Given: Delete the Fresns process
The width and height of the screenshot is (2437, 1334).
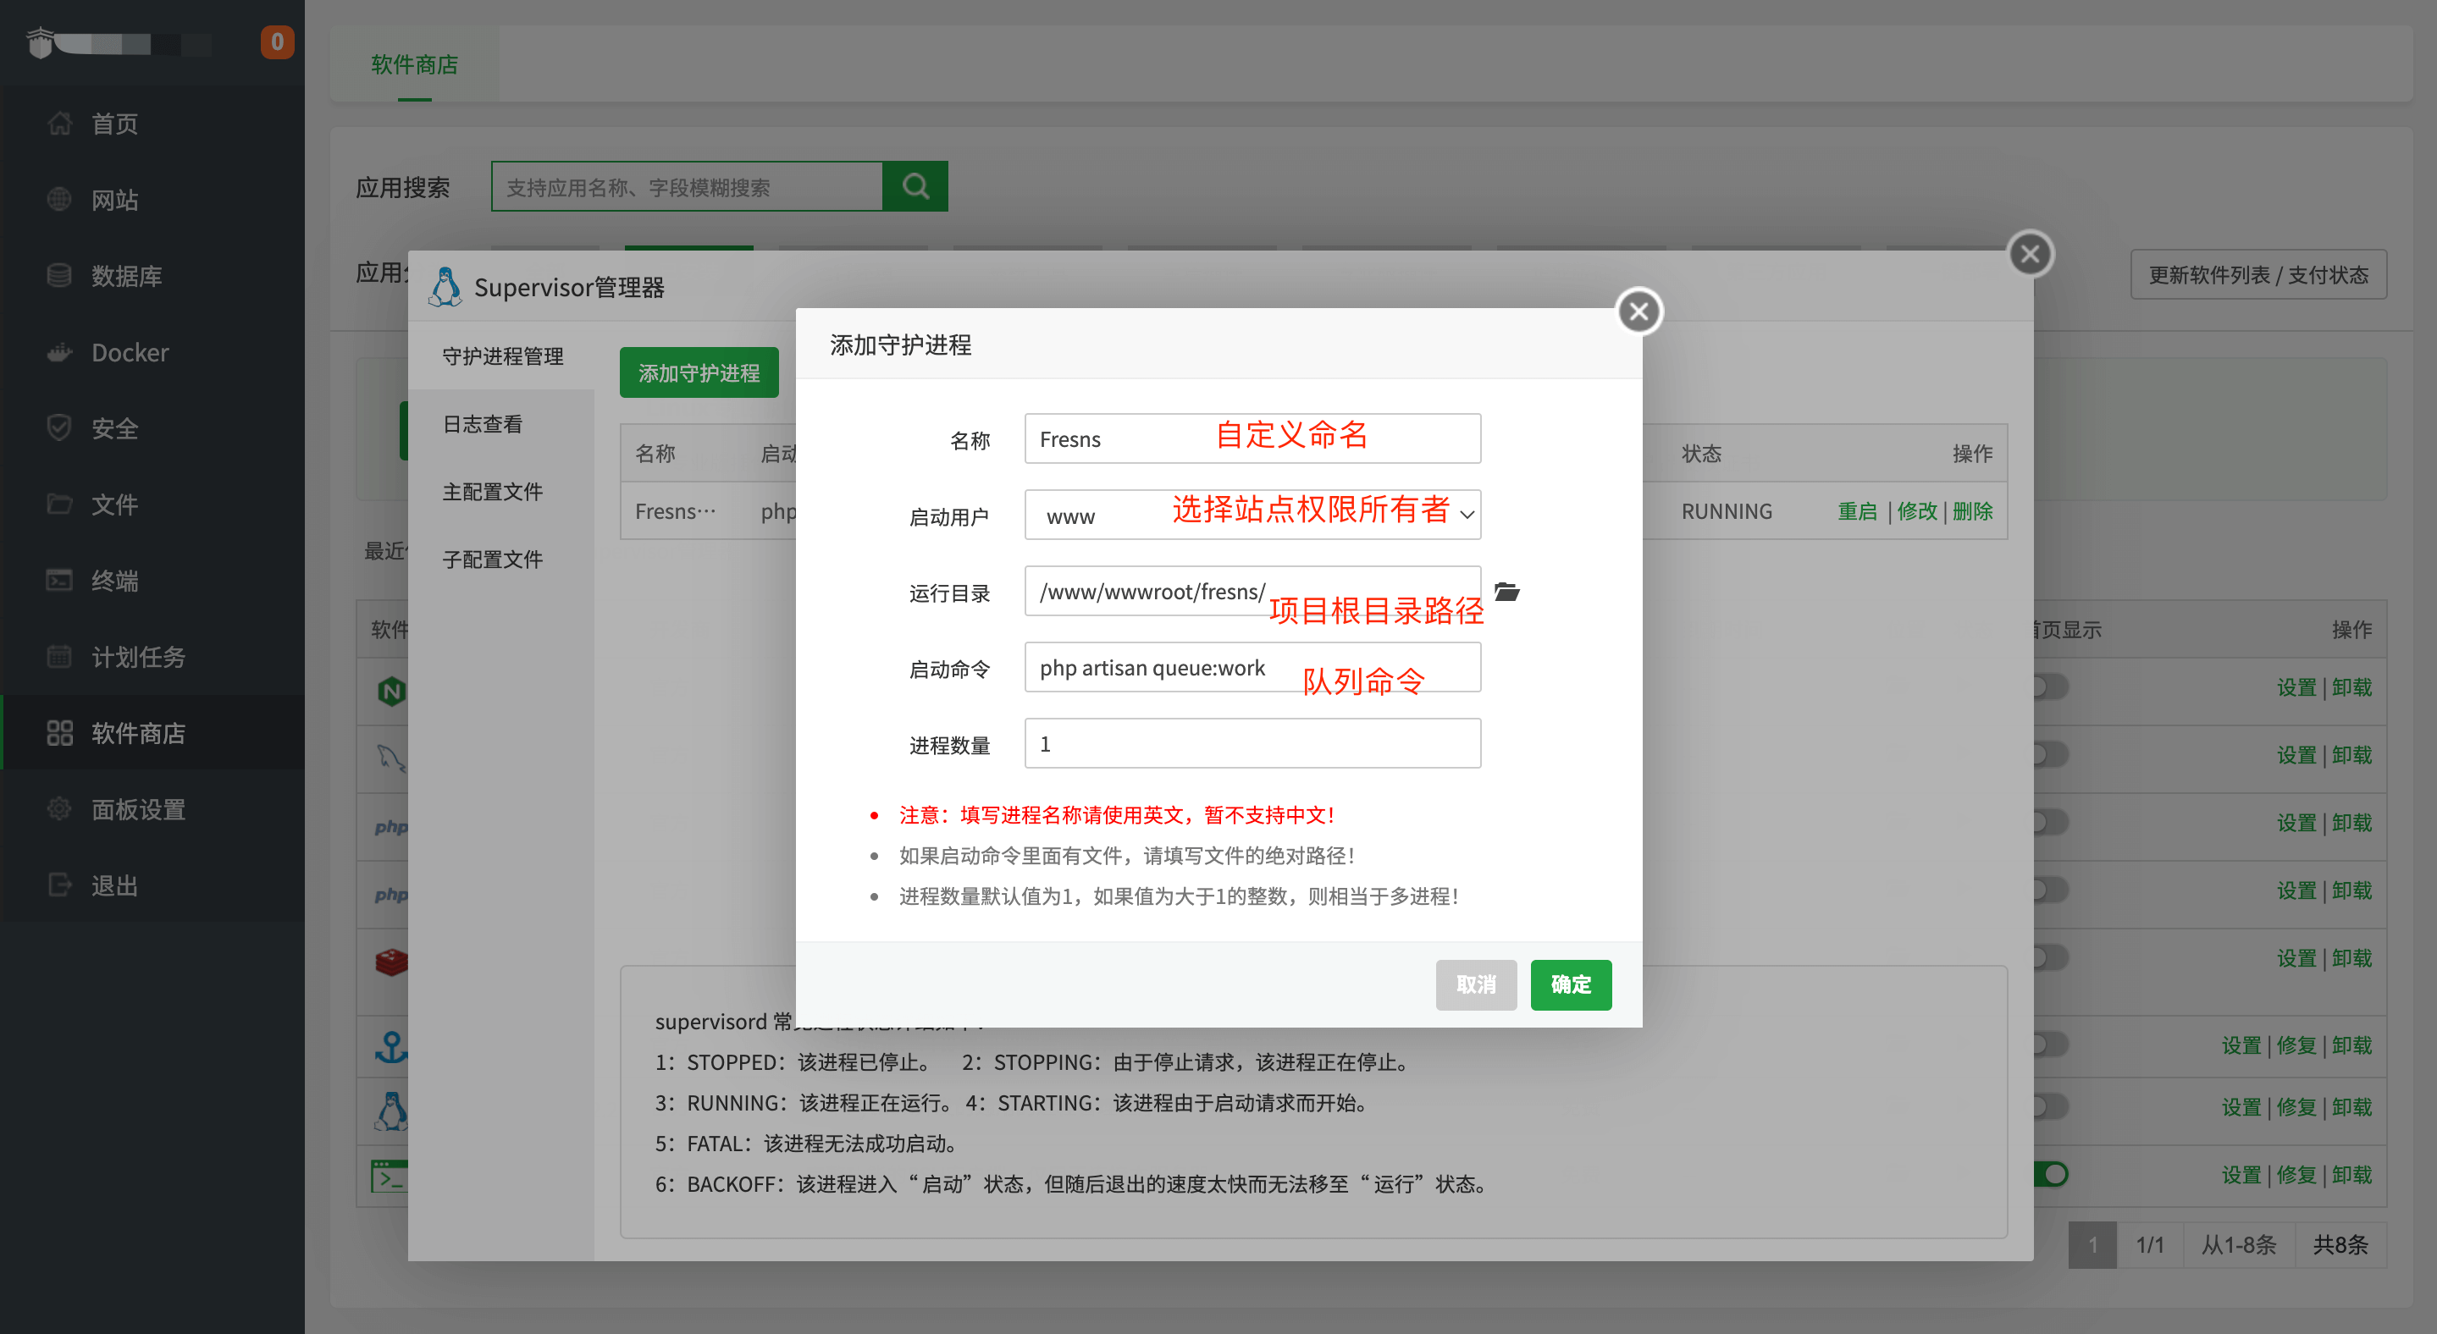Looking at the screenshot, I should click(1972, 511).
